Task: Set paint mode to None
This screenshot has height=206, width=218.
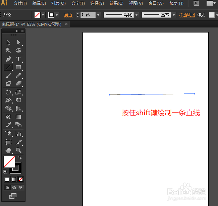Action: pyautogui.click(x=20, y=179)
